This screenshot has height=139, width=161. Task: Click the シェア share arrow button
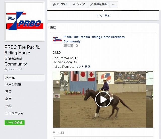coord(79,4)
